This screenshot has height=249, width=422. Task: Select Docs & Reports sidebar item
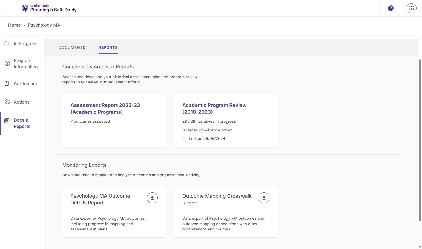click(22, 123)
